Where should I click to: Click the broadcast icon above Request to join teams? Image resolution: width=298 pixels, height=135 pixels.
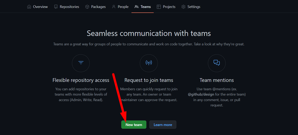(x=148, y=63)
